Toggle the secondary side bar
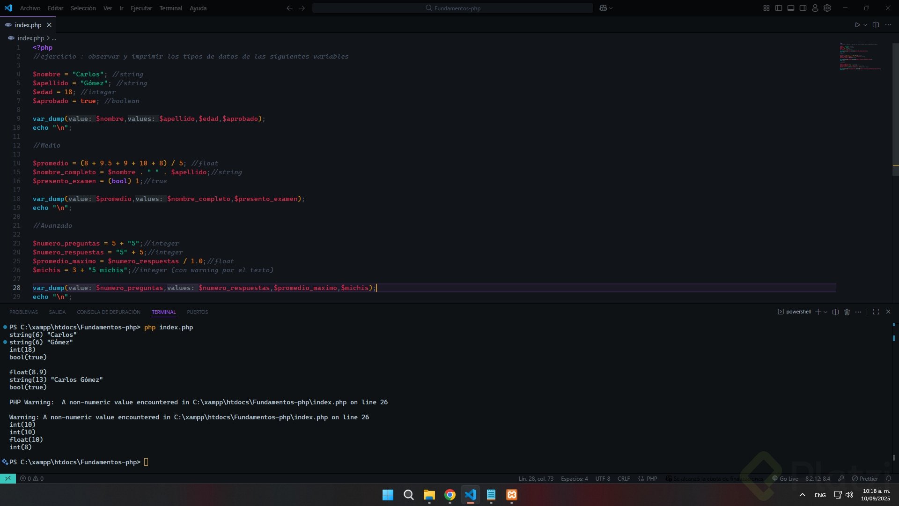The width and height of the screenshot is (899, 506). [803, 8]
